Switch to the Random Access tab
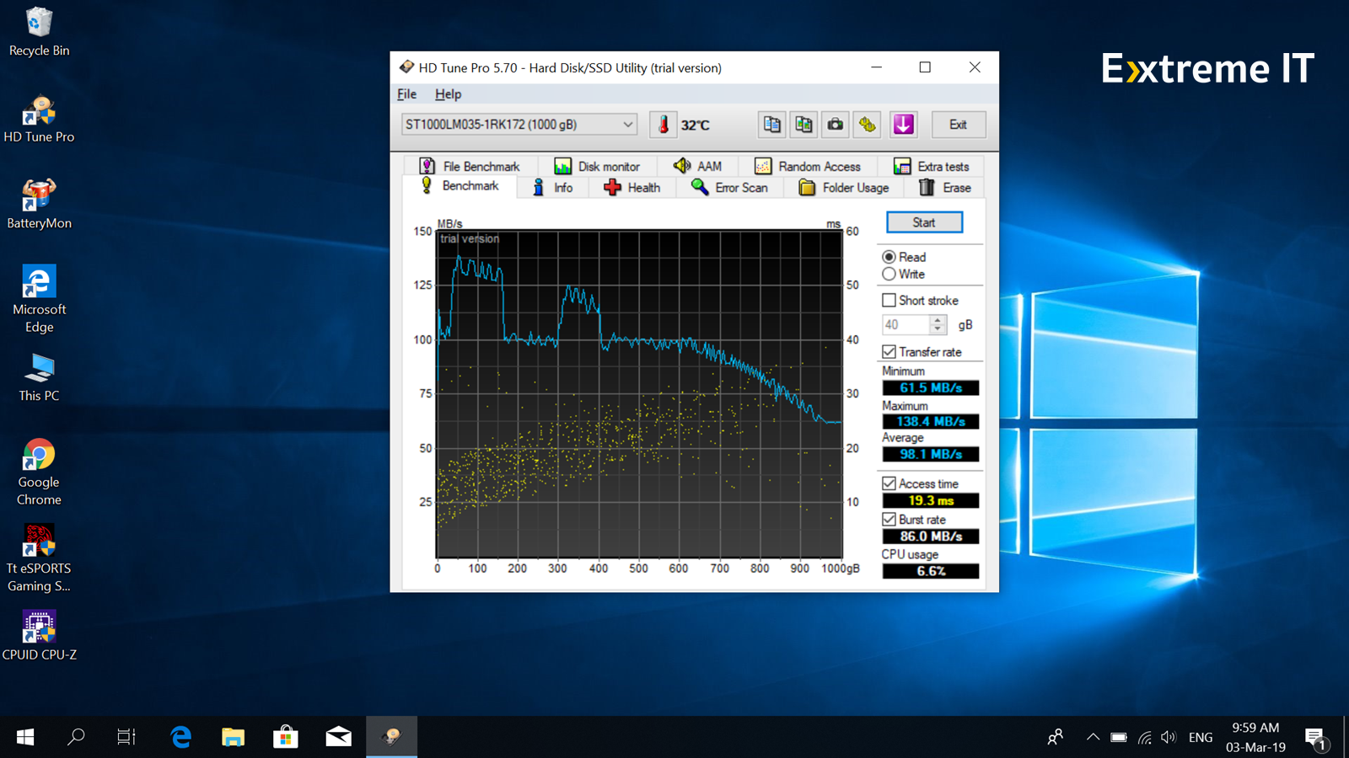 click(x=808, y=167)
